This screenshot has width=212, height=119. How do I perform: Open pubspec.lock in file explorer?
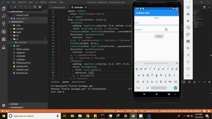point(22,66)
